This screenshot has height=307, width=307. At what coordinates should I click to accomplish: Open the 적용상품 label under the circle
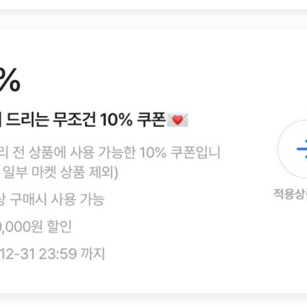pos(290,194)
